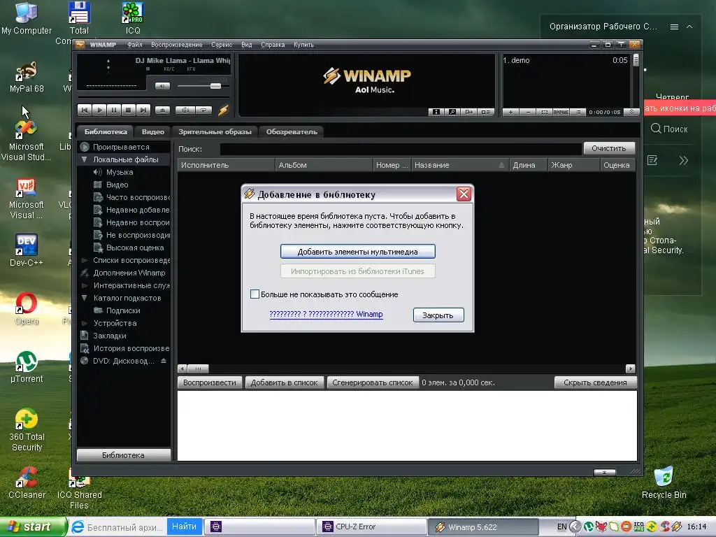
Task: Open the Сервис menu
Action: (x=222, y=45)
